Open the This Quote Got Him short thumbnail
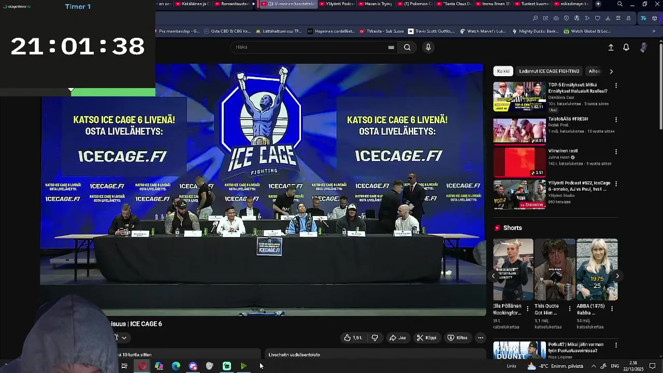 click(555, 269)
